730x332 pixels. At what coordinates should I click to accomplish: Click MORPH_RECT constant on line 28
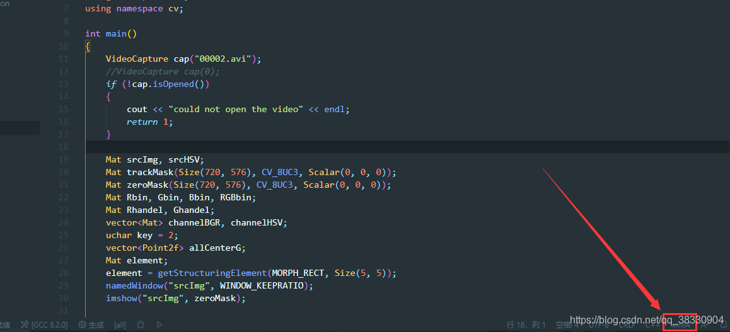(x=298, y=272)
